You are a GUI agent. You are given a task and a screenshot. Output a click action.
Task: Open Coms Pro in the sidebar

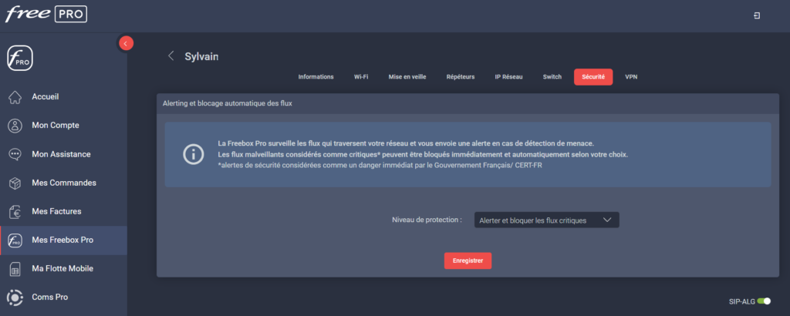[63, 298]
